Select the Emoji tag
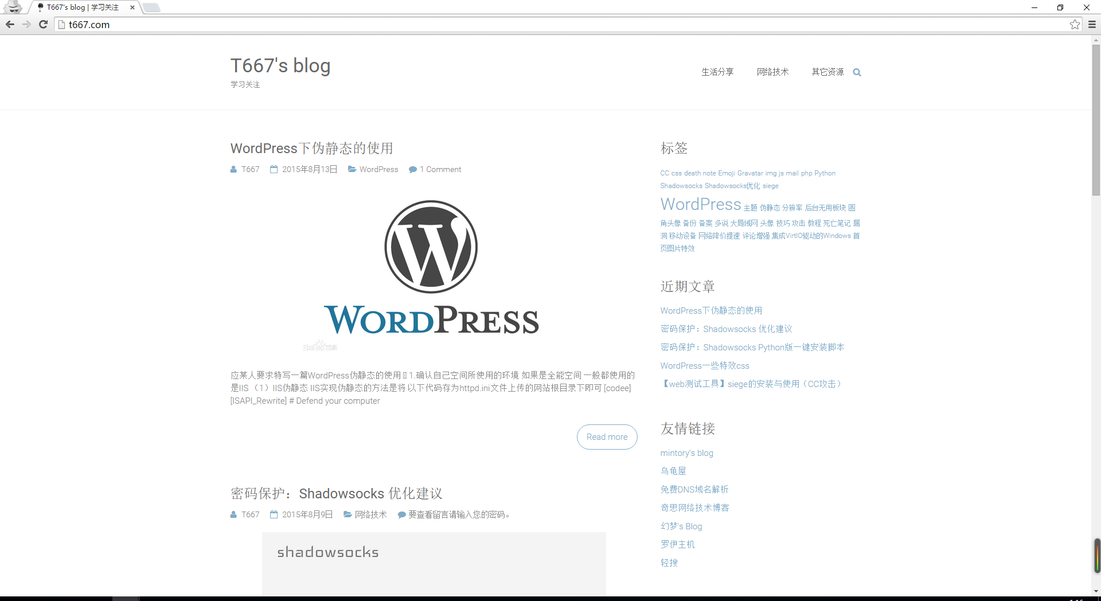The image size is (1101, 601). [x=727, y=173]
